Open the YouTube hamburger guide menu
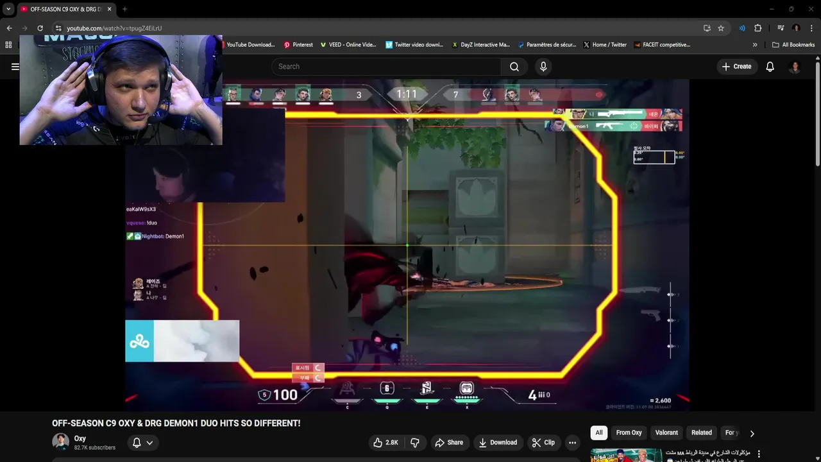 click(15, 66)
